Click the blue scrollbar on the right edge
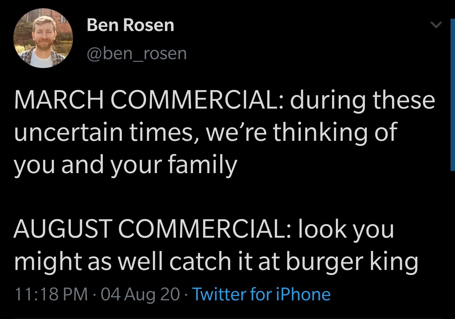The height and width of the screenshot is (319, 455). (452, 95)
